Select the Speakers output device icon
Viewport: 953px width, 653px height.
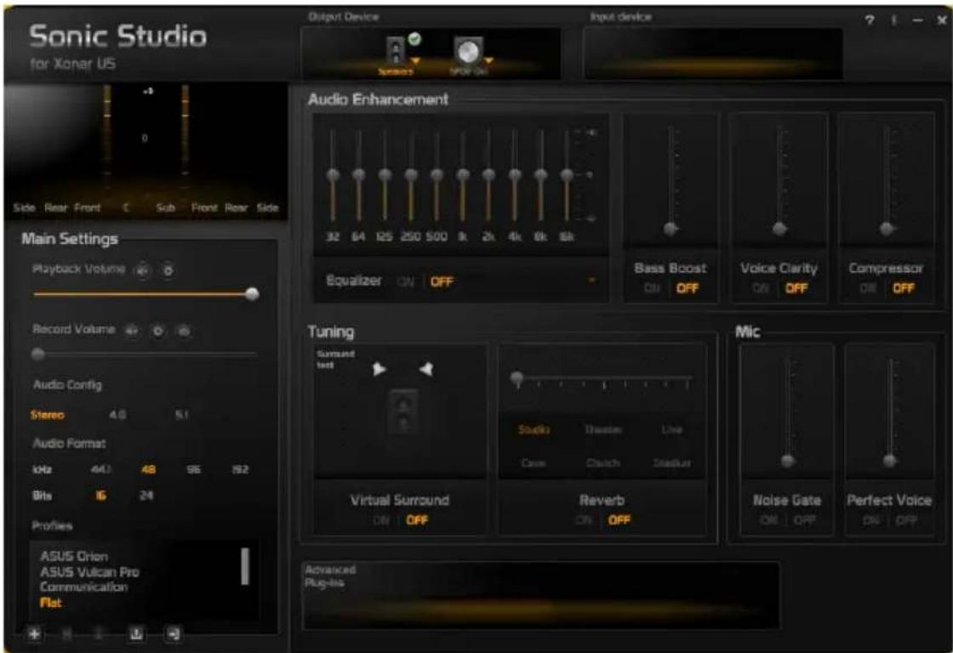(x=397, y=50)
